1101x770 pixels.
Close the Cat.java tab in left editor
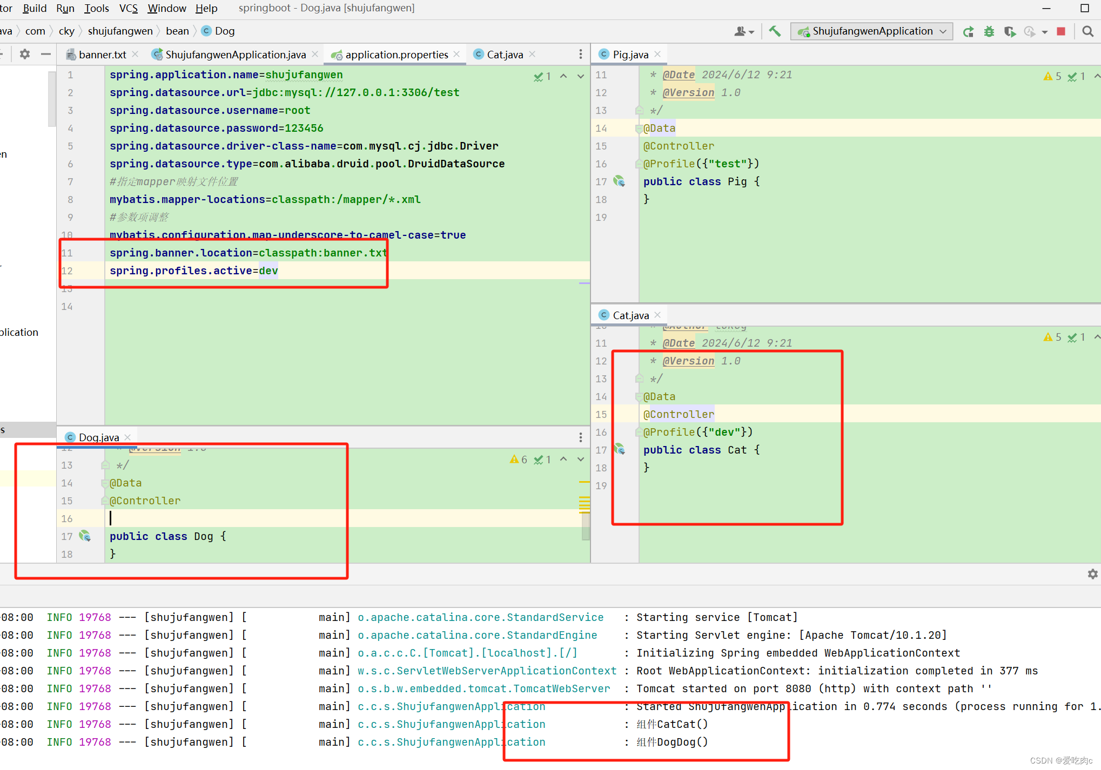(532, 55)
